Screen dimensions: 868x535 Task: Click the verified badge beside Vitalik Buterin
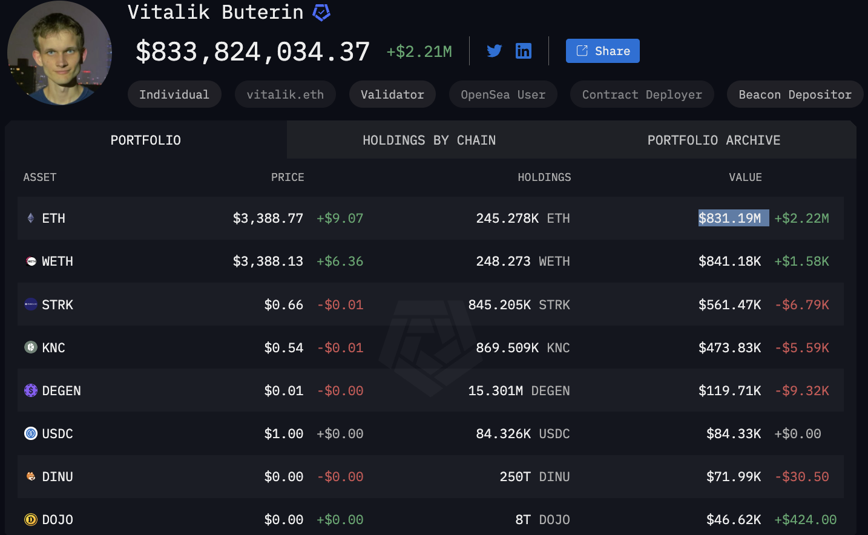(321, 12)
